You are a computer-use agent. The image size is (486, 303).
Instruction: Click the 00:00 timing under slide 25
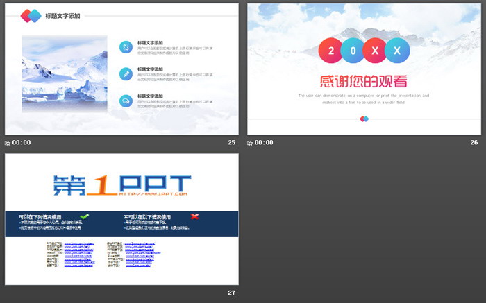pyautogui.click(x=22, y=143)
